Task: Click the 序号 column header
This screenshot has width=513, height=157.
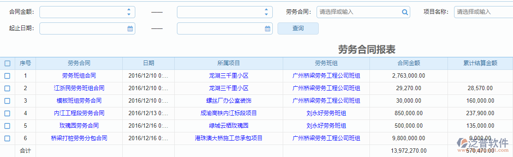Action: (x=25, y=63)
